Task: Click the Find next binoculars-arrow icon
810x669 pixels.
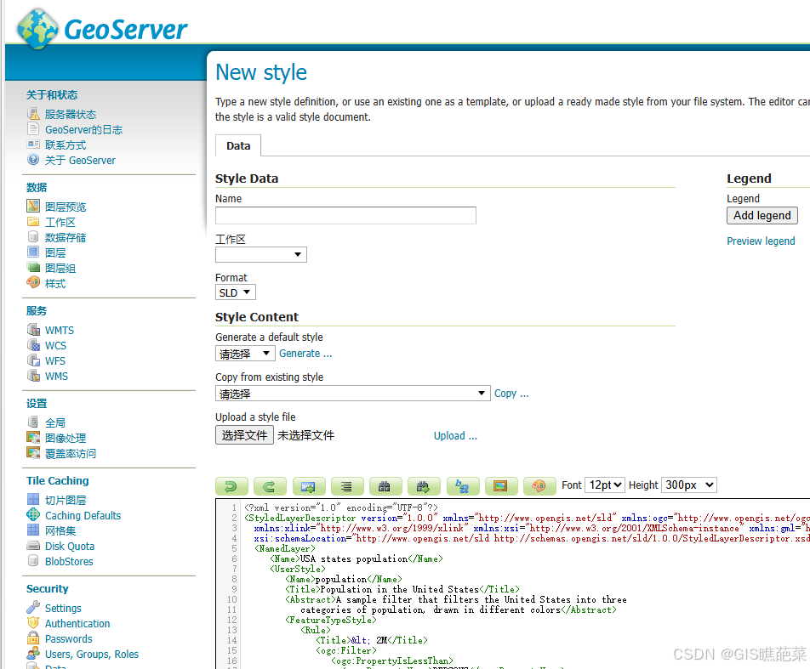Action: [x=424, y=485]
